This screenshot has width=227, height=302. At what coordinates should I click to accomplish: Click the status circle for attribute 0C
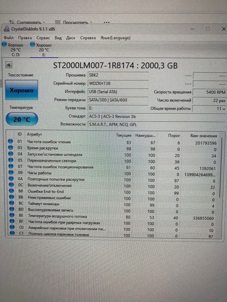pyautogui.click(x=12, y=185)
